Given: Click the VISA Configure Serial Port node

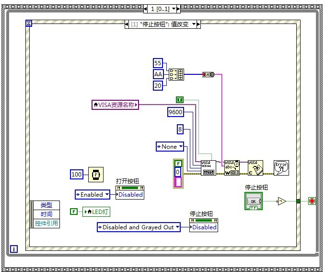Looking at the screenshot, I should [208, 167].
